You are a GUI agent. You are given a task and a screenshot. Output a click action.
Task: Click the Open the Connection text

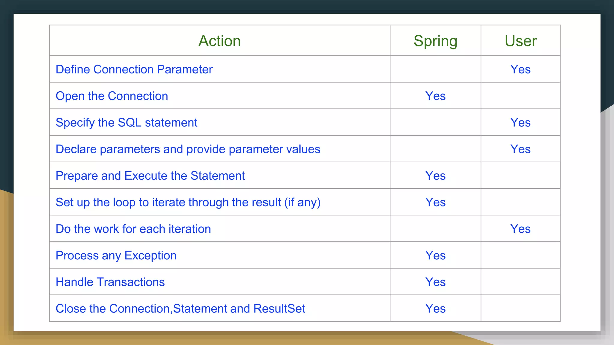112,96
